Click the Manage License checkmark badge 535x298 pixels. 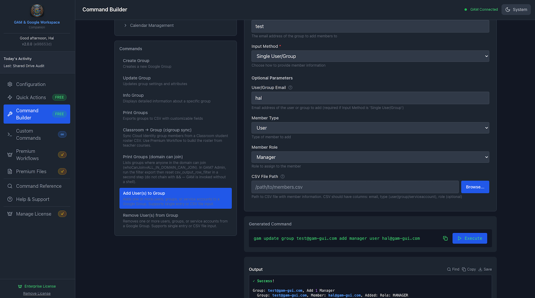click(62, 214)
